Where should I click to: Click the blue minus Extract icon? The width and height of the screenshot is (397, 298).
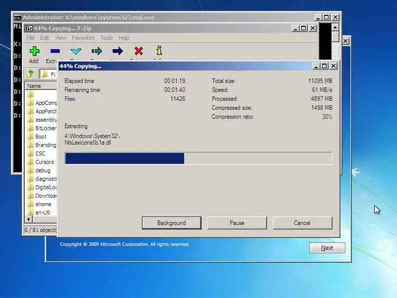[55, 51]
